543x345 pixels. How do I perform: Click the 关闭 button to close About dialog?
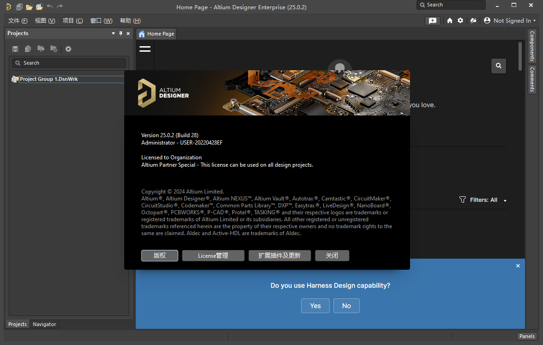pyautogui.click(x=332, y=256)
